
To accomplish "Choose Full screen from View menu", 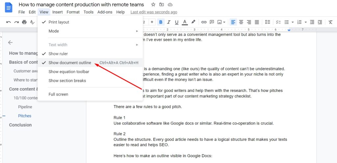I will [x=90, y=94].
